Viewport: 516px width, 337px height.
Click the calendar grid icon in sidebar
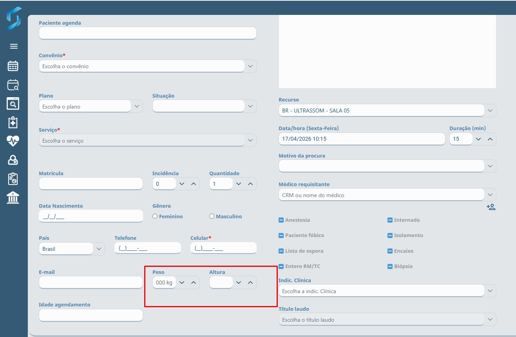tap(13, 66)
